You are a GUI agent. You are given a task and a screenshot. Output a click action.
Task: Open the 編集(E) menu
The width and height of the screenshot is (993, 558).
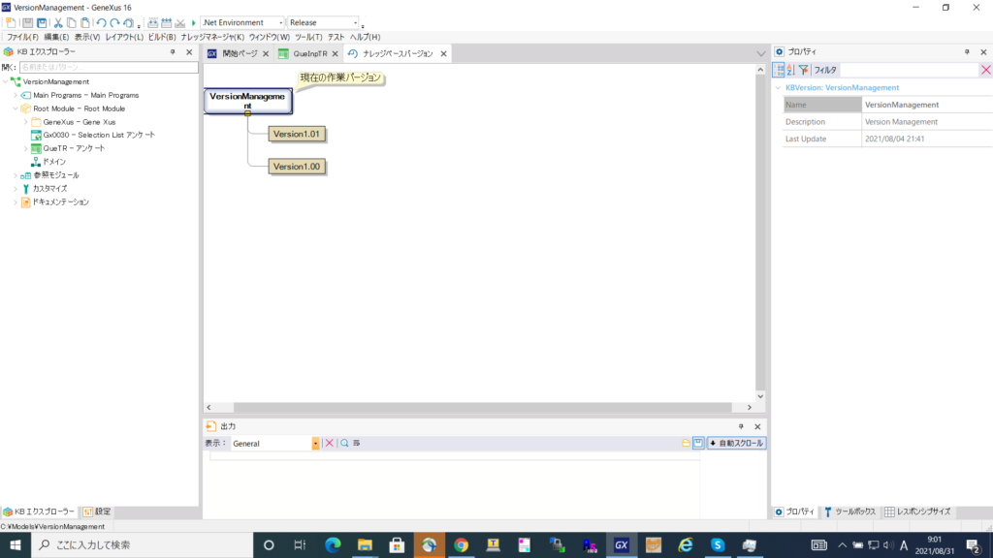click(x=55, y=38)
